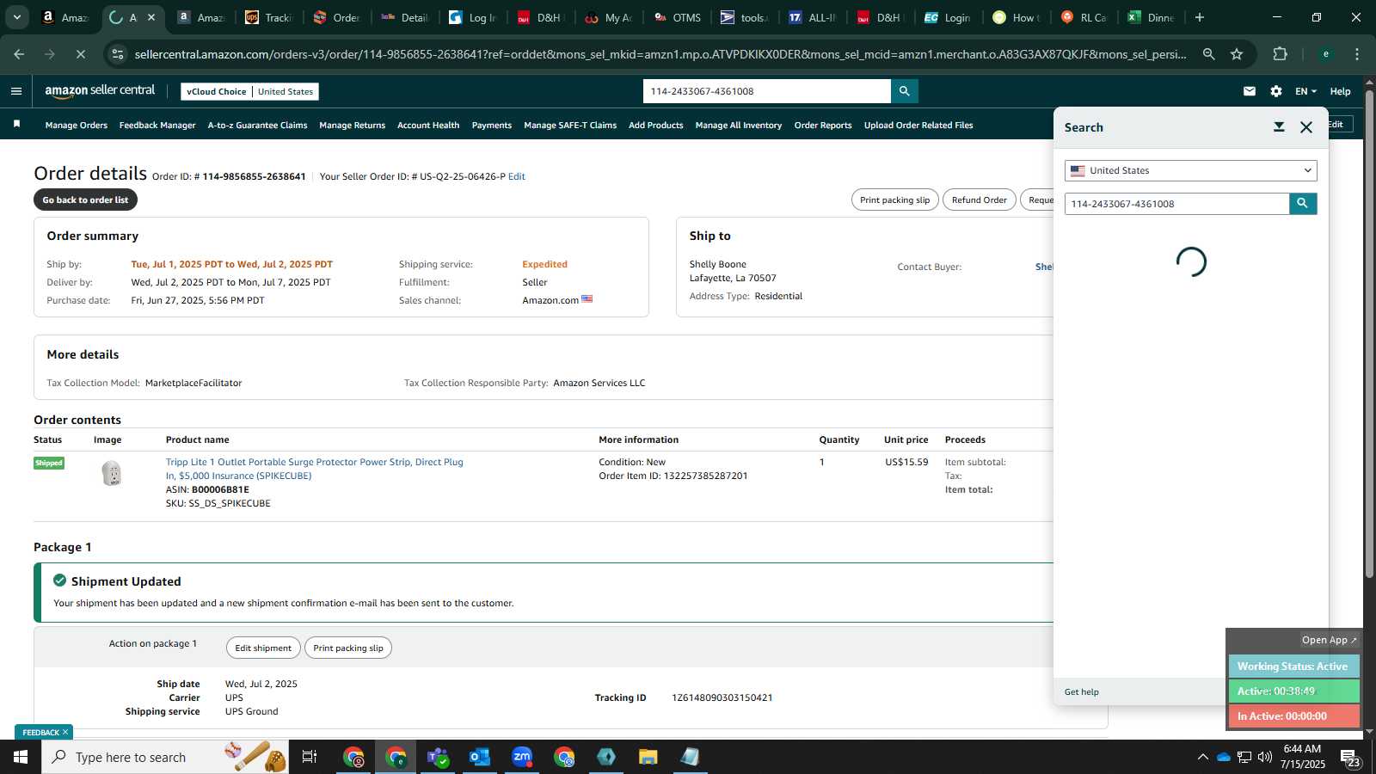Open a new browser tab
1376x774 pixels.
pyautogui.click(x=1200, y=17)
